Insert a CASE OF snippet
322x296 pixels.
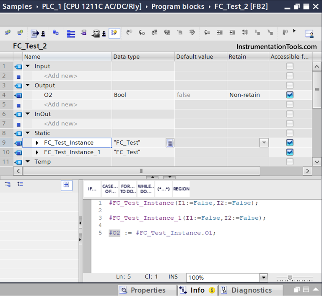click(x=110, y=189)
